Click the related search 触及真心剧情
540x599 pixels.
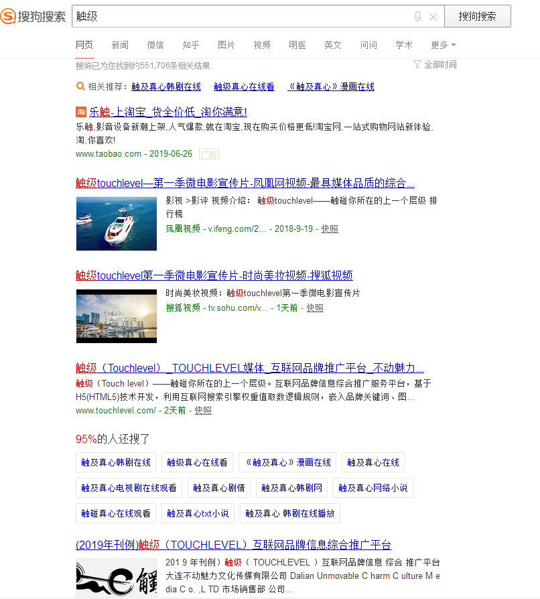219,488
